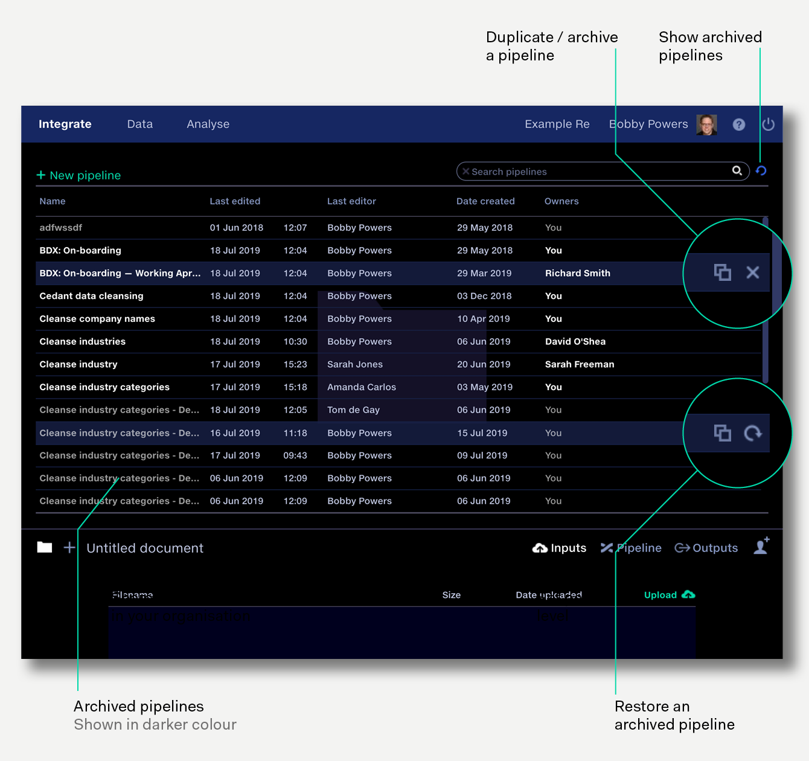Screen dimensions: 809x761
Task: Archive the selected pipeline with the X icon
Action: [x=753, y=272]
